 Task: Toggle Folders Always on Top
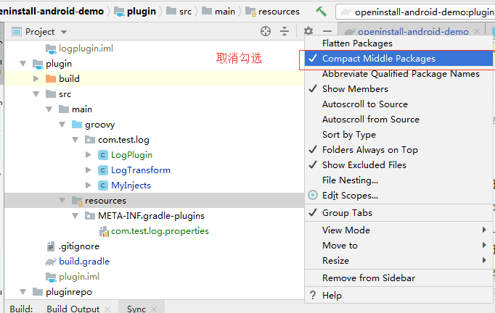point(369,150)
